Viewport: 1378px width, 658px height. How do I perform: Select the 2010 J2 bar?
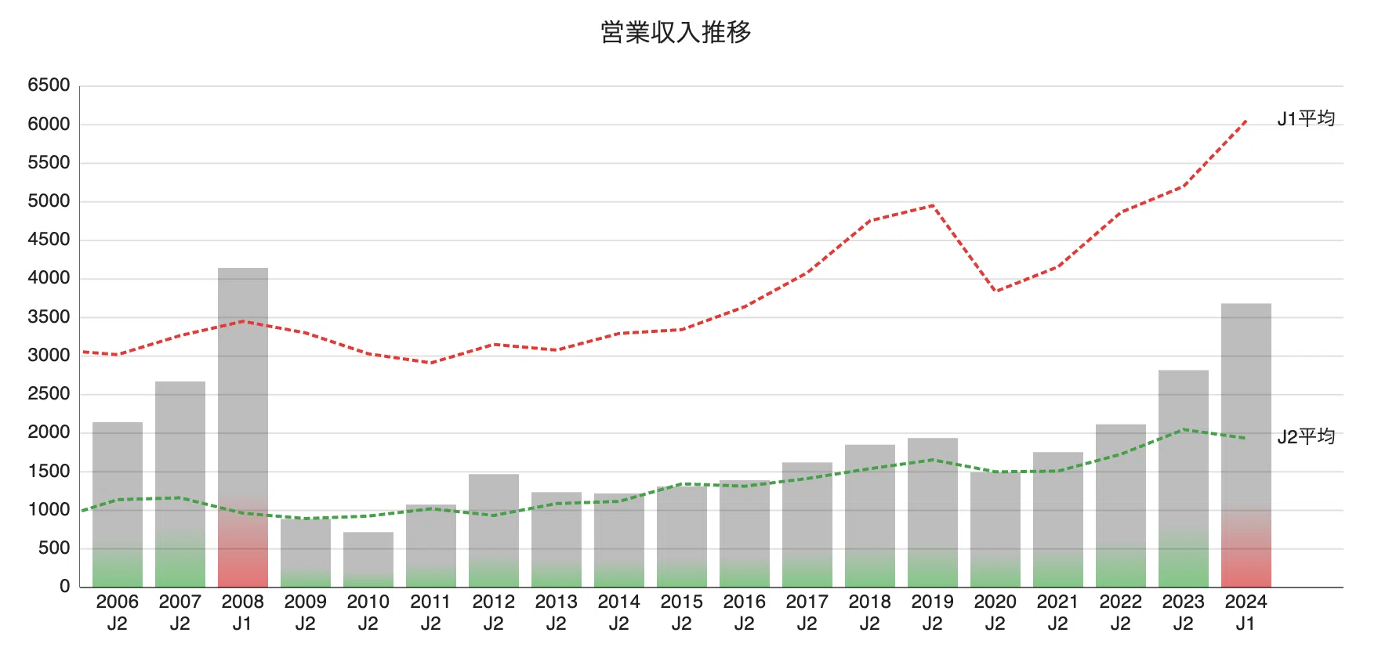368,559
